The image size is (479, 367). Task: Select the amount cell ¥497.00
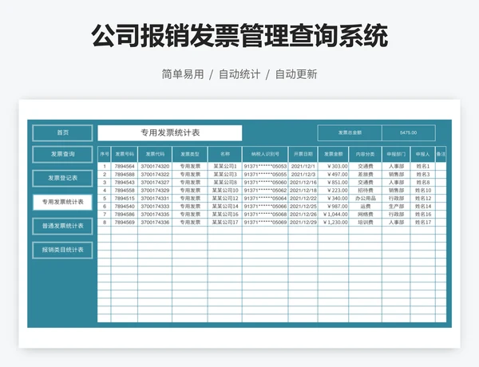click(333, 175)
